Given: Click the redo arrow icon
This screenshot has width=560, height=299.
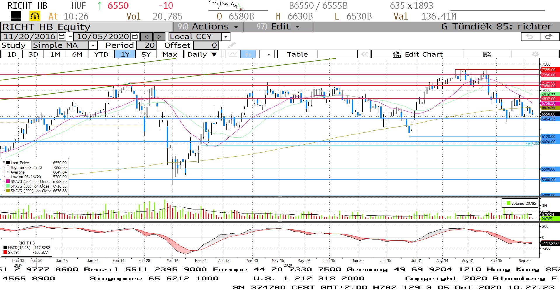Looking at the screenshot, I should 549,37.
